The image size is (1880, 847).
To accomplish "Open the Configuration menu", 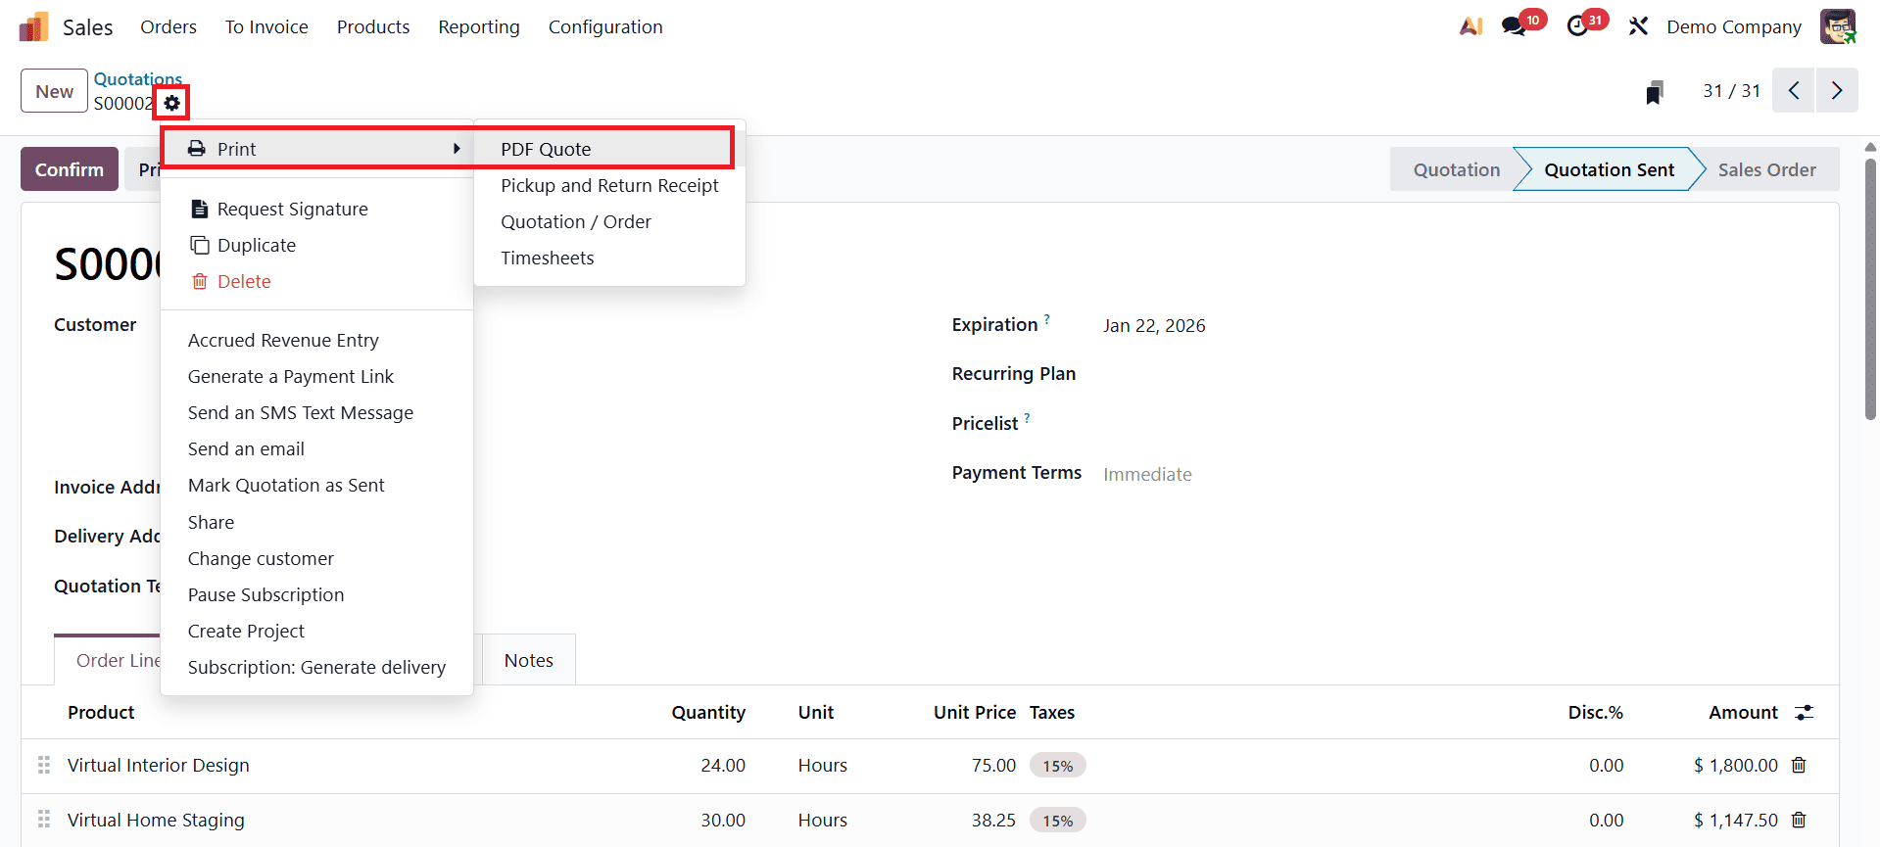I will pyautogui.click(x=605, y=26).
